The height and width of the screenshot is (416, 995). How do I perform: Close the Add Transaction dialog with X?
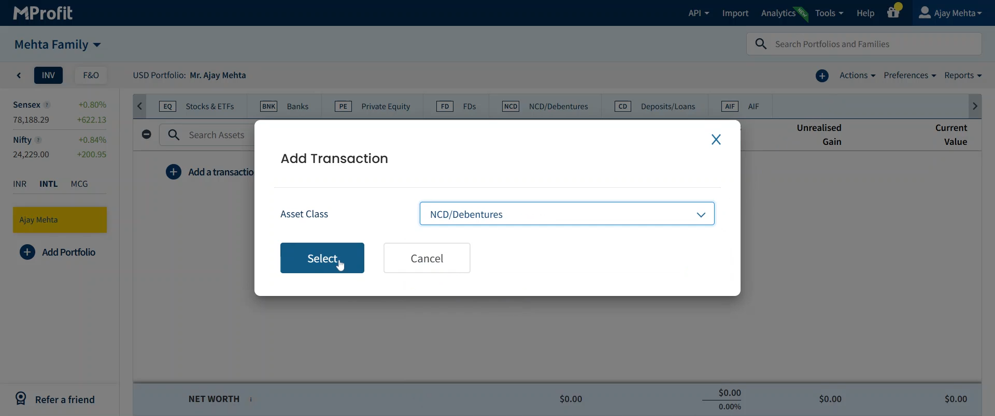tap(716, 140)
